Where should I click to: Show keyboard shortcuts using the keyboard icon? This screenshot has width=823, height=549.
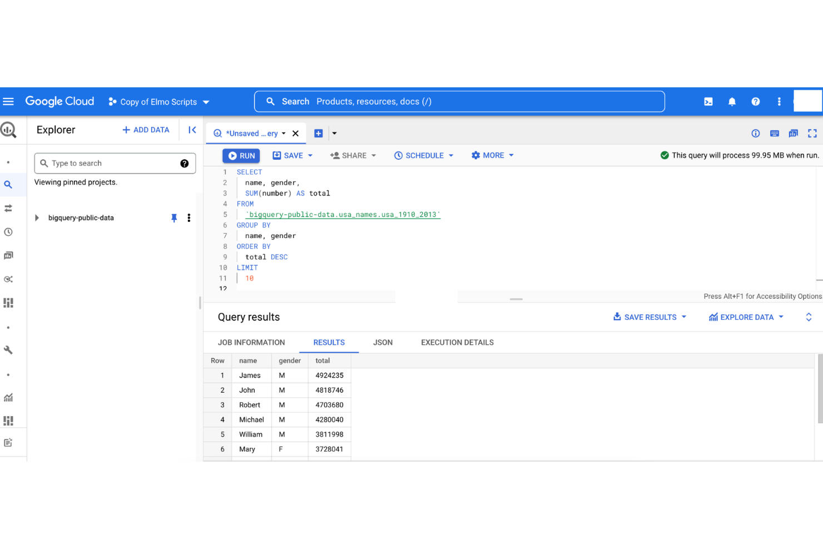(x=775, y=133)
